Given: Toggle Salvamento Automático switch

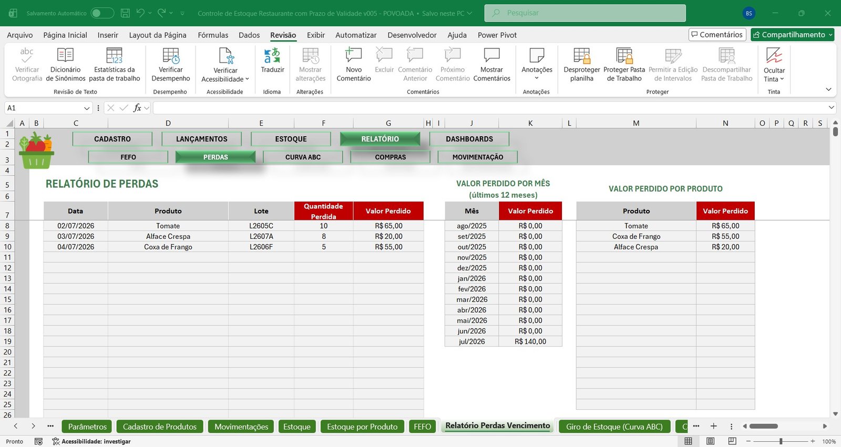Looking at the screenshot, I should 102,13.
